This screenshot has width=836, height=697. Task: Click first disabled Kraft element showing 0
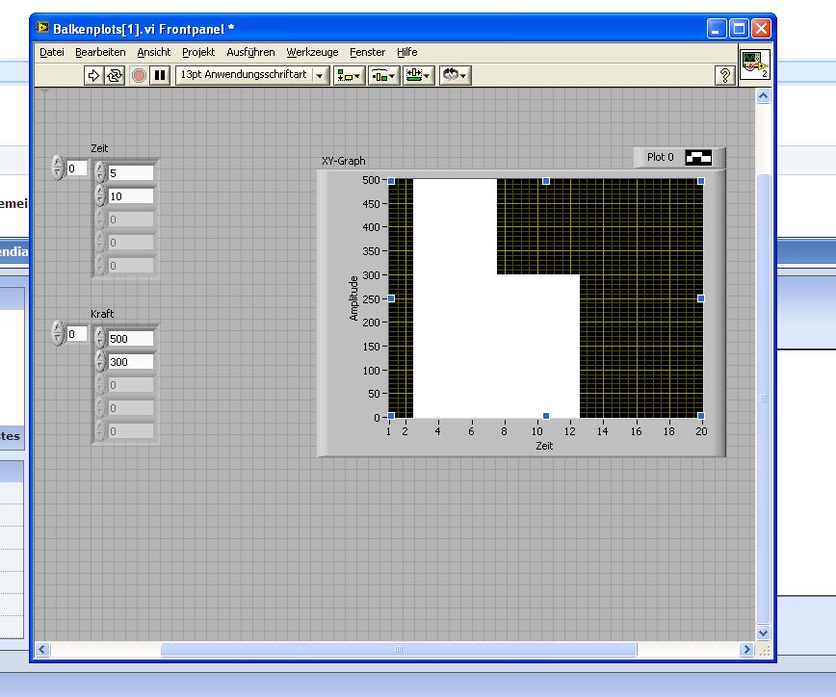[x=131, y=385]
